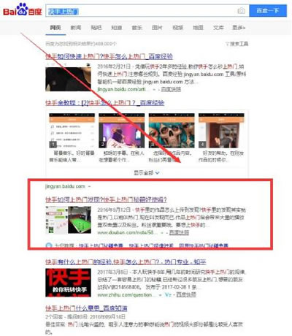Switch to the 音乐 tab

tap(137, 28)
